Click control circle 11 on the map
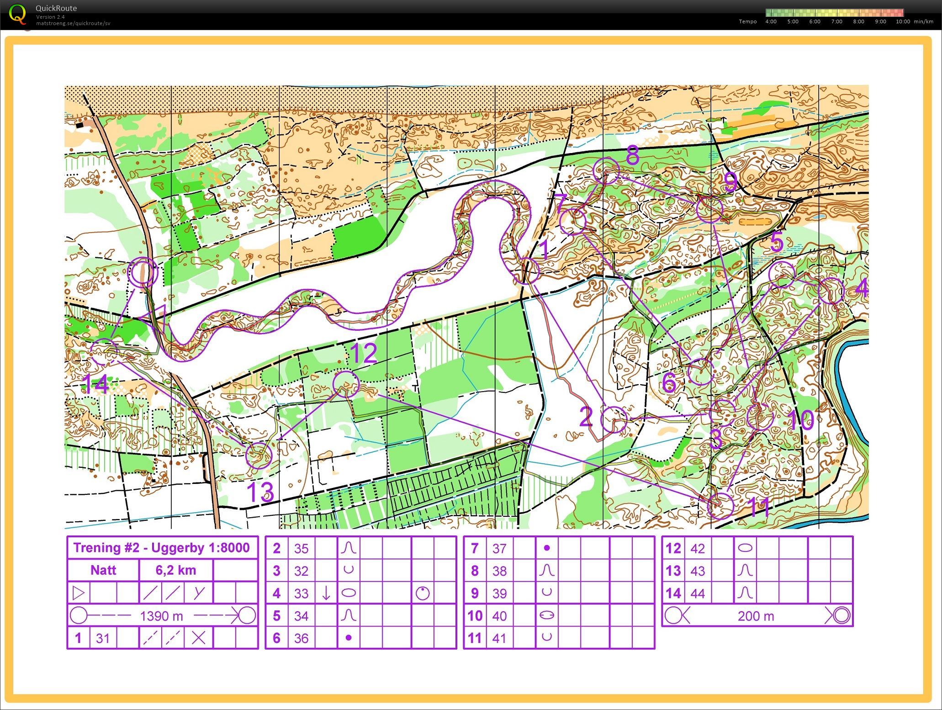The width and height of the screenshot is (942, 710). pos(720,506)
